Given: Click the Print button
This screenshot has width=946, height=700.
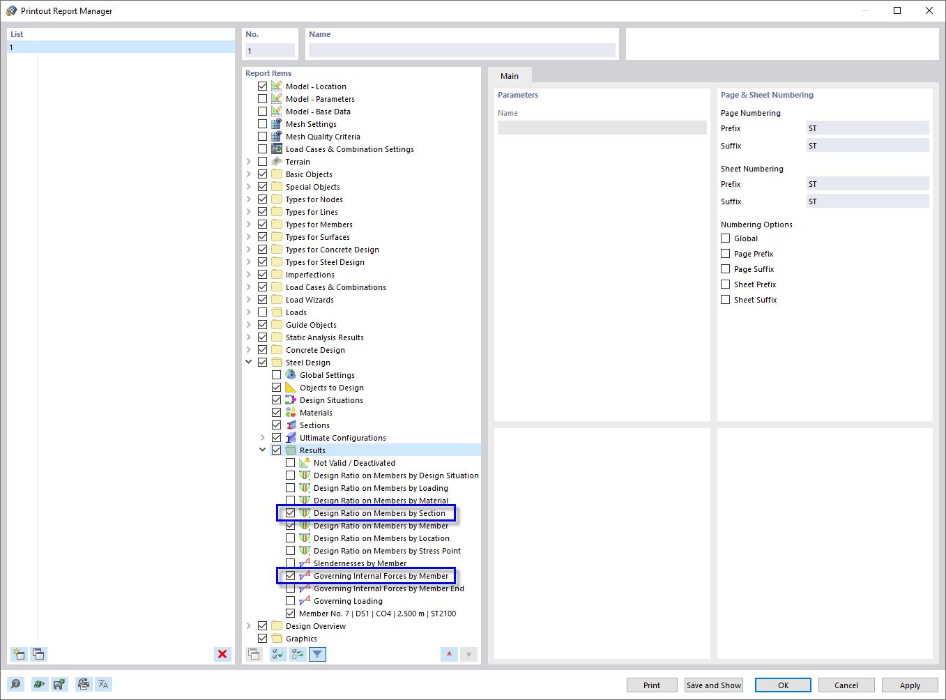Looking at the screenshot, I should coord(652,685).
